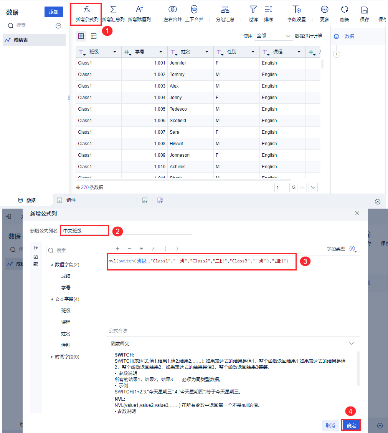Click the field 搜索 box in dialog
This screenshot has width=388, height=433.
[74, 251]
